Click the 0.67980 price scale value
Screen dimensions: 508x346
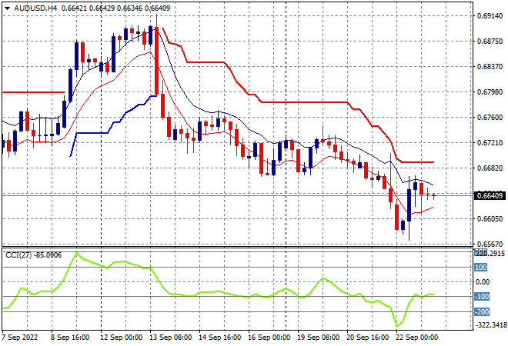click(490, 92)
